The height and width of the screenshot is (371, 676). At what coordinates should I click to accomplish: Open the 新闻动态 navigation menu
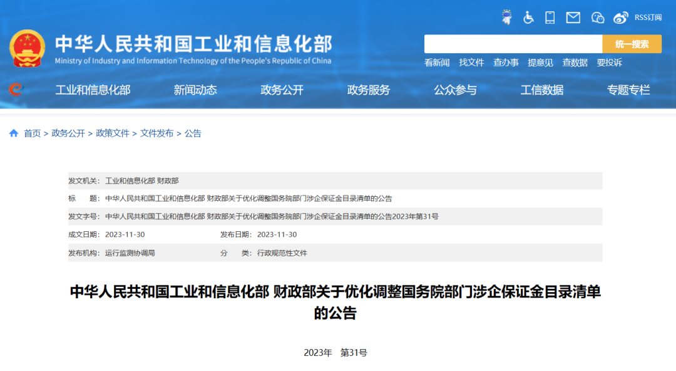point(195,90)
